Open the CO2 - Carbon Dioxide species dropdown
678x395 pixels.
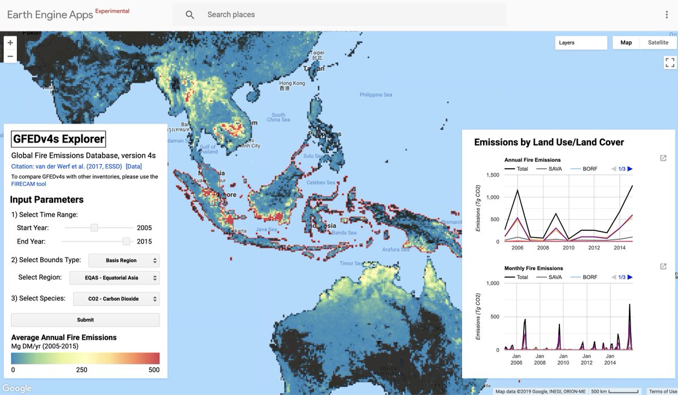116,299
